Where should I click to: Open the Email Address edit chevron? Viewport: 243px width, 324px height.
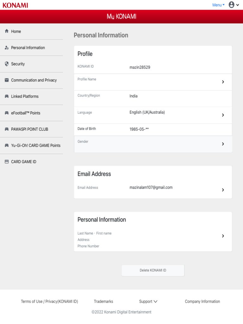(x=223, y=190)
